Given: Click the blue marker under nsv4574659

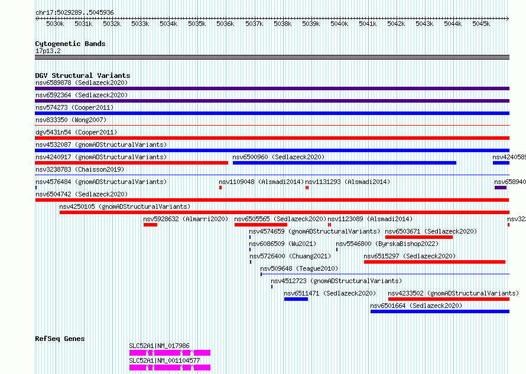Looking at the screenshot, I should [250, 237].
